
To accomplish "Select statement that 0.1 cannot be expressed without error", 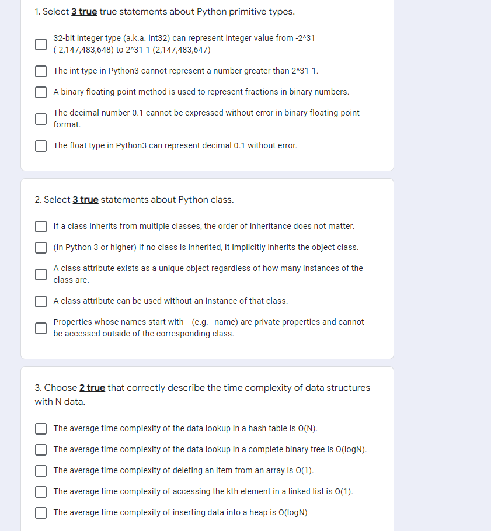I will (40, 119).
